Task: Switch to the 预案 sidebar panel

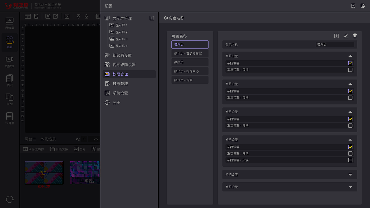Action: point(10,81)
